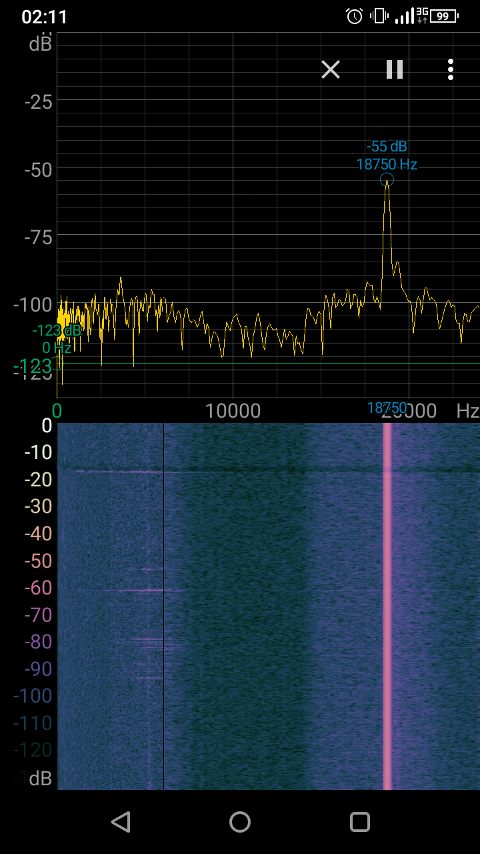Tap the -50 dB axis label
This screenshot has width=480, height=854.
(38, 169)
